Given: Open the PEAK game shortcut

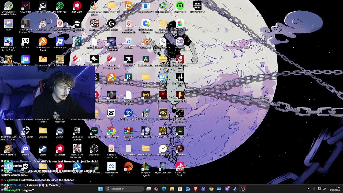Looking at the screenshot, I should tap(9, 25).
